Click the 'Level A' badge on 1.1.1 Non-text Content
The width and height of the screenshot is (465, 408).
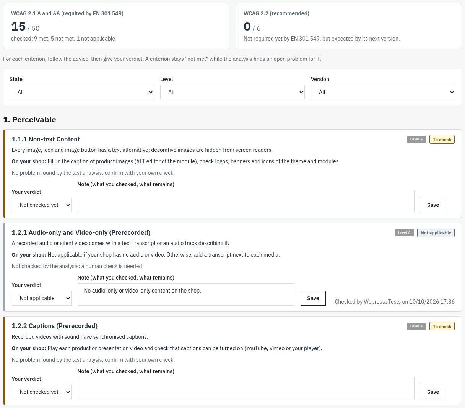[416, 139]
